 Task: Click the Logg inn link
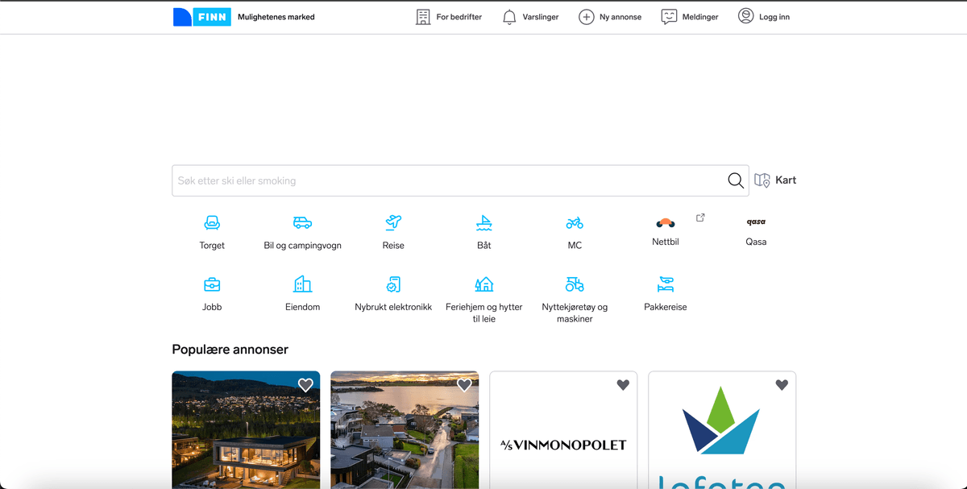coord(764,17)
